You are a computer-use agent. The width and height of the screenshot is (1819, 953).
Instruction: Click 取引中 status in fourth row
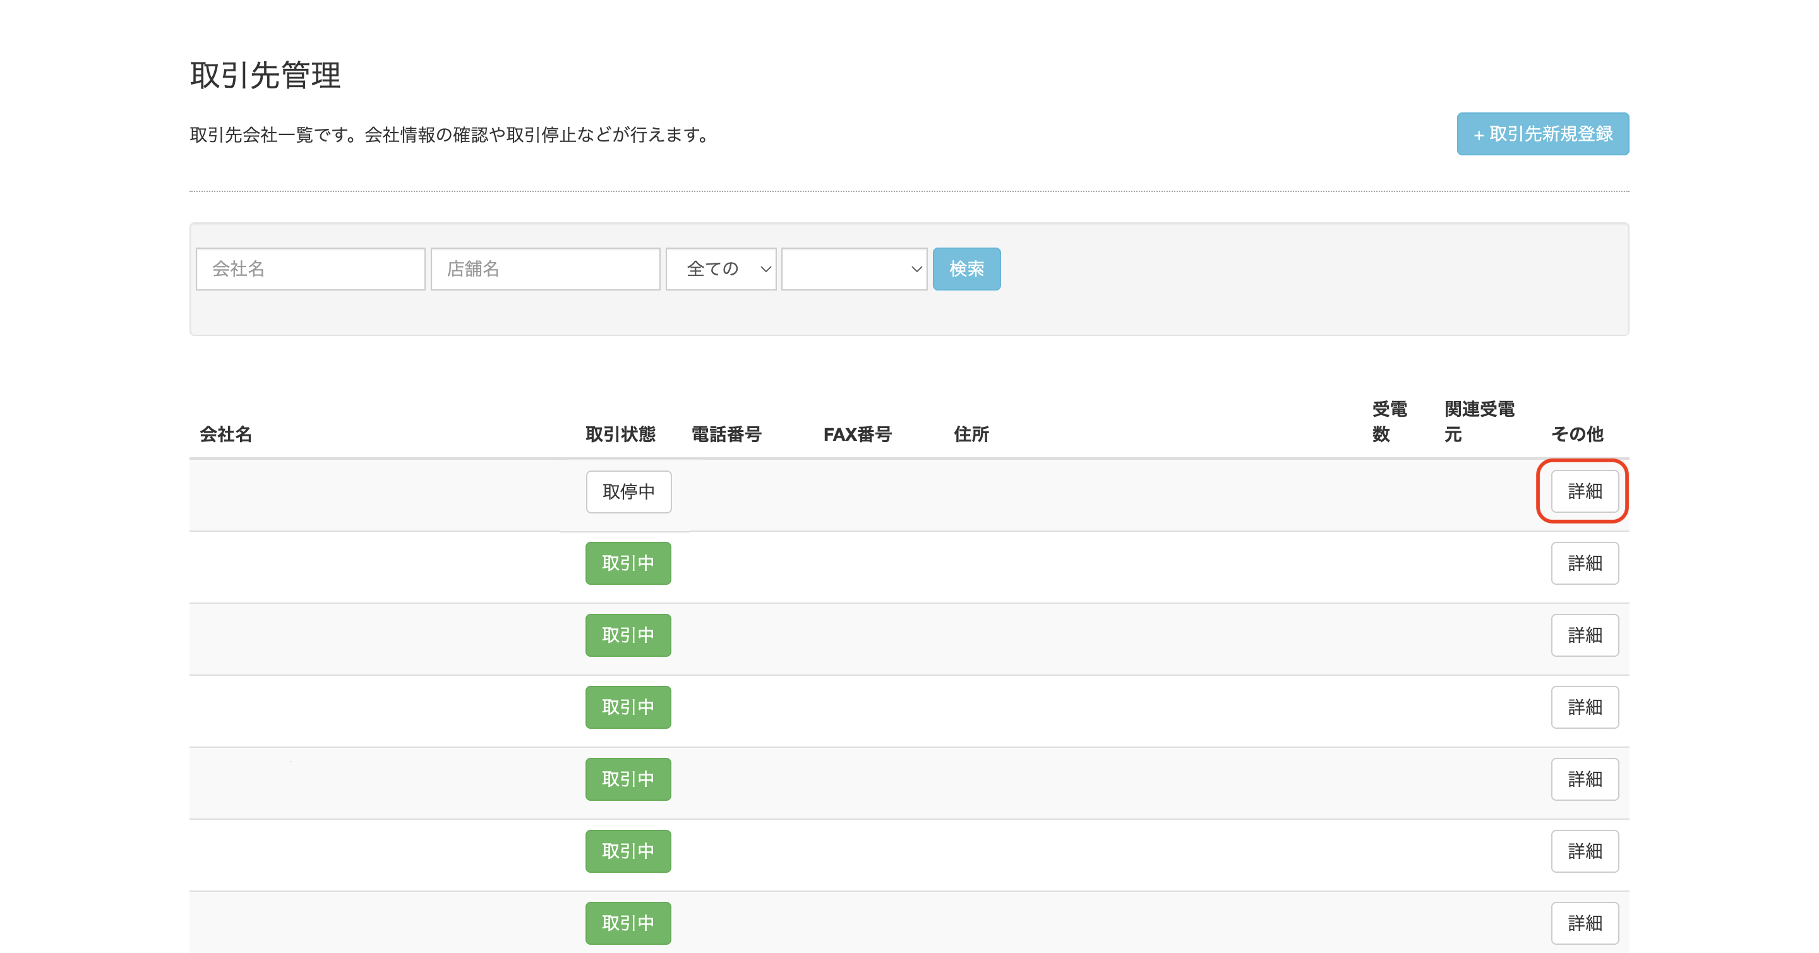click(x=628, y=707)
